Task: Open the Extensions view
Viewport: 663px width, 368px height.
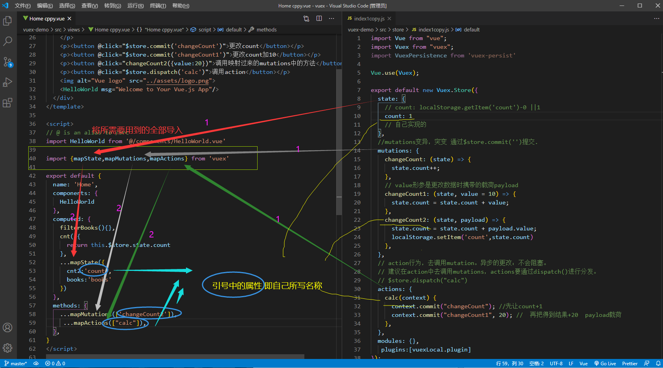Action: 7,103
